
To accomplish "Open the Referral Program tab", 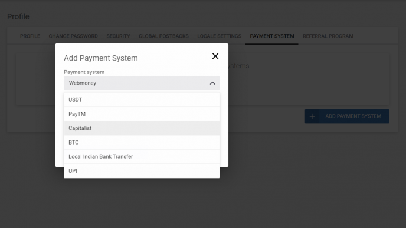I will coord(328,36).
